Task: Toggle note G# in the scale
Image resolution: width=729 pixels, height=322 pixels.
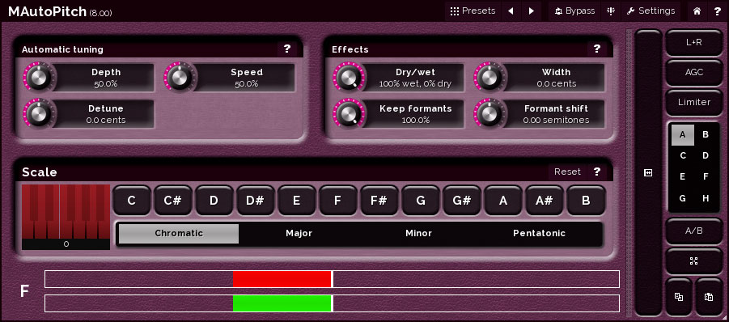Action: (x=462, y=201)
